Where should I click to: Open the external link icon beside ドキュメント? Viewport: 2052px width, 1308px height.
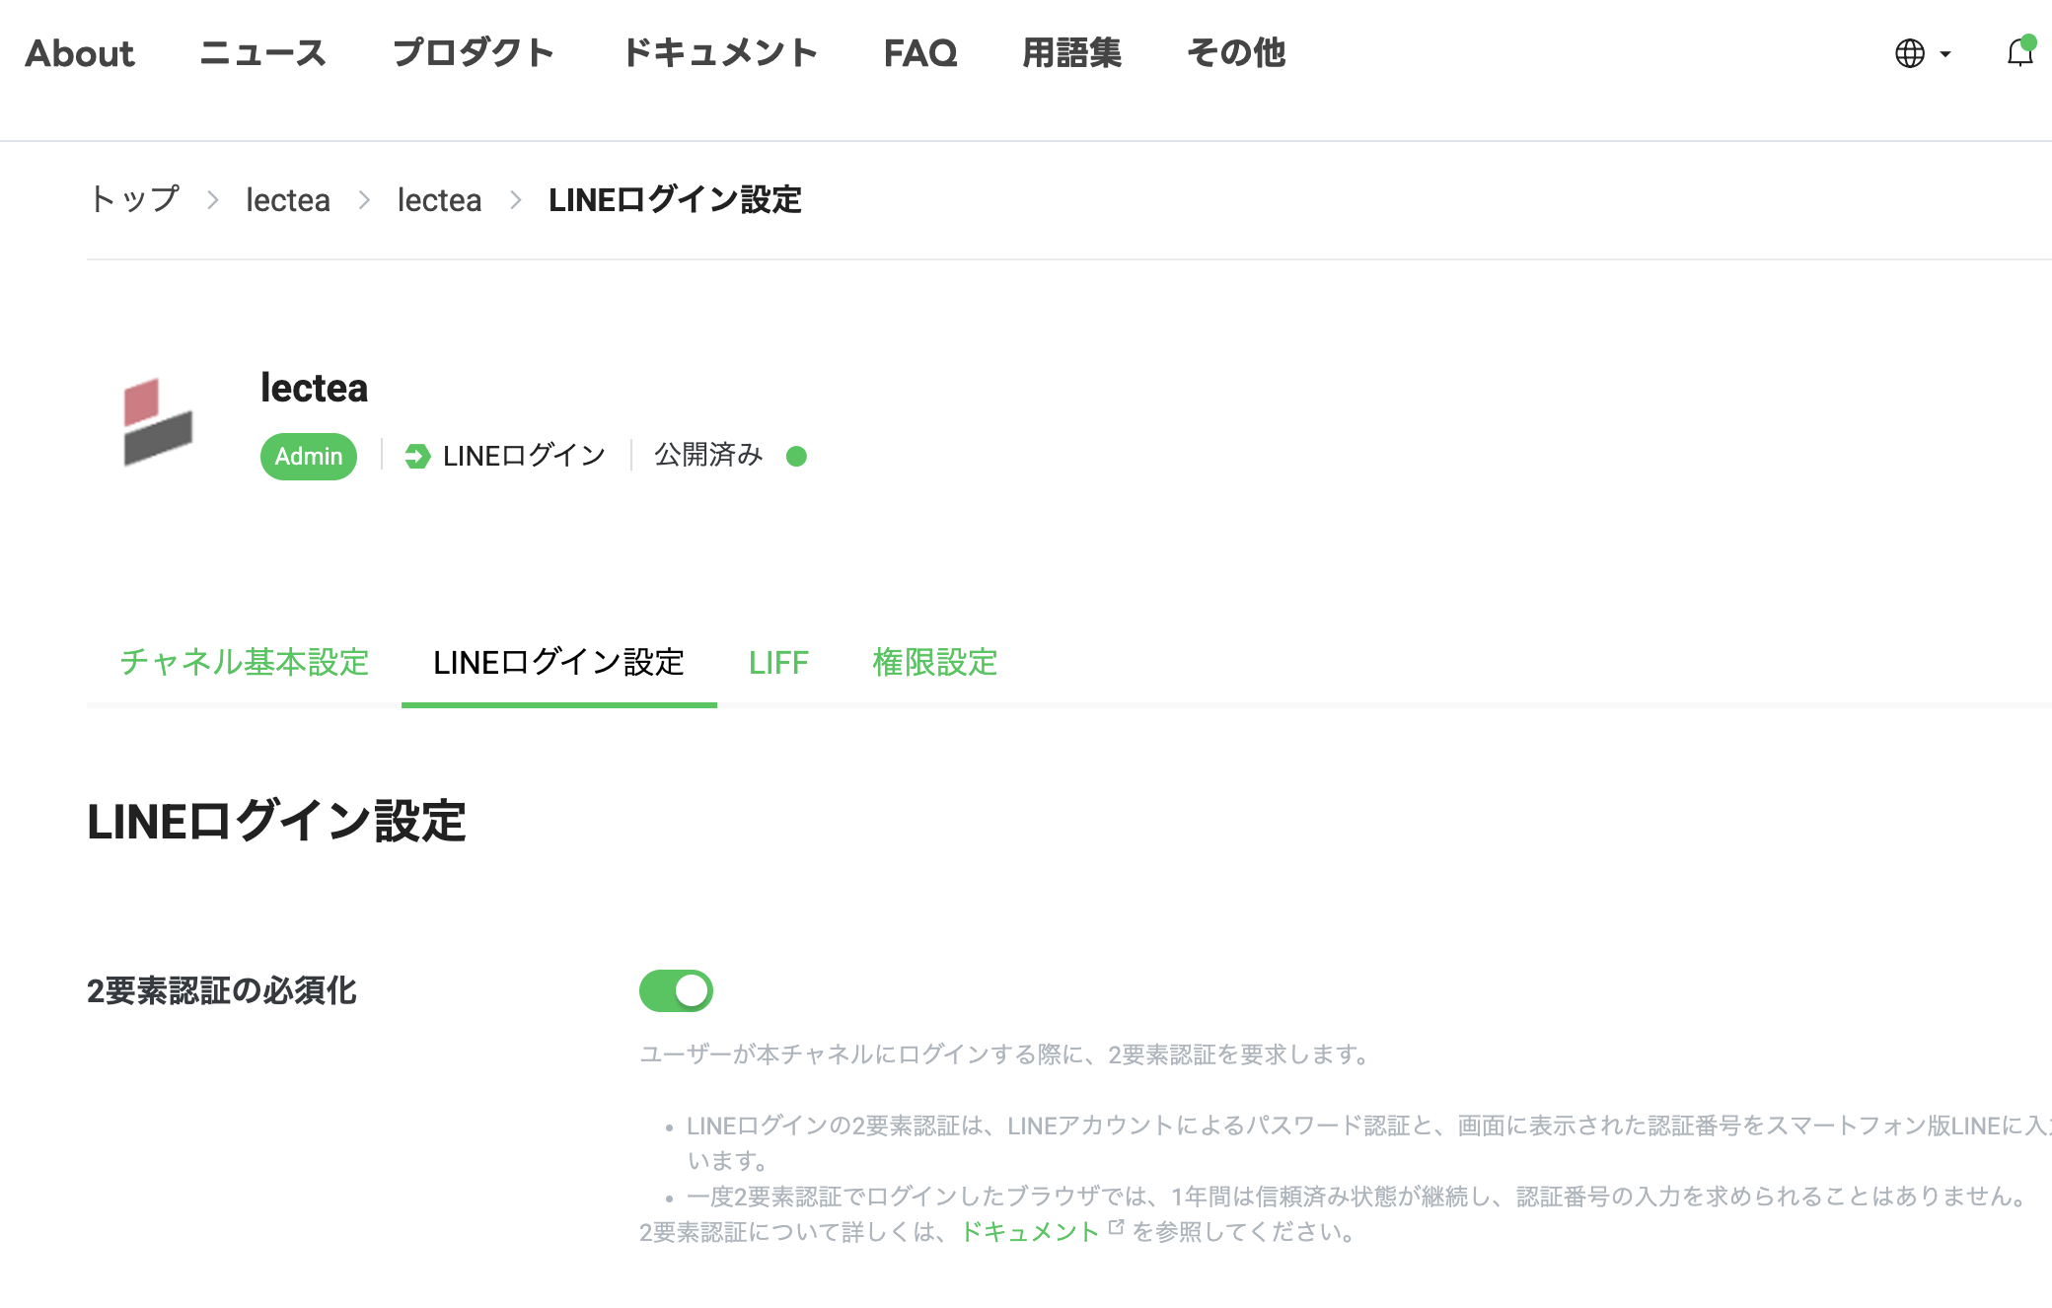[x=1116, y=1226]
